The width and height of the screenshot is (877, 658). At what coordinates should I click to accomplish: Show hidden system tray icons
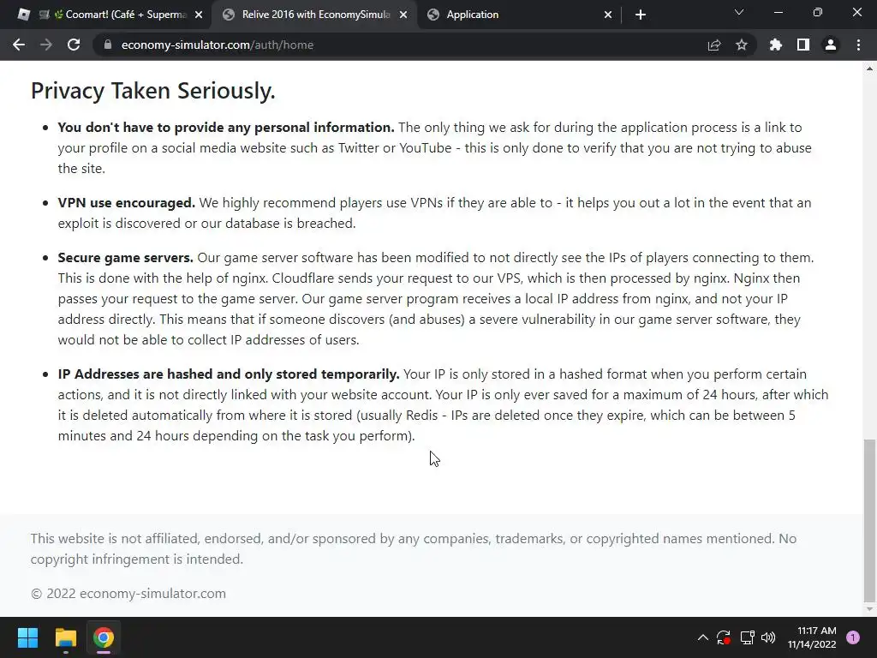click(x=703, y=637)
